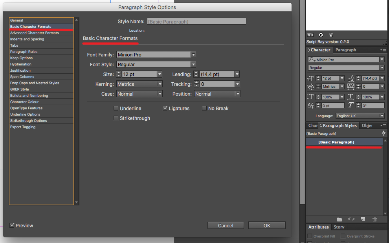Select the GREP Style category
Viewport: 389px width, 243px height.
[x=41, y=89]
